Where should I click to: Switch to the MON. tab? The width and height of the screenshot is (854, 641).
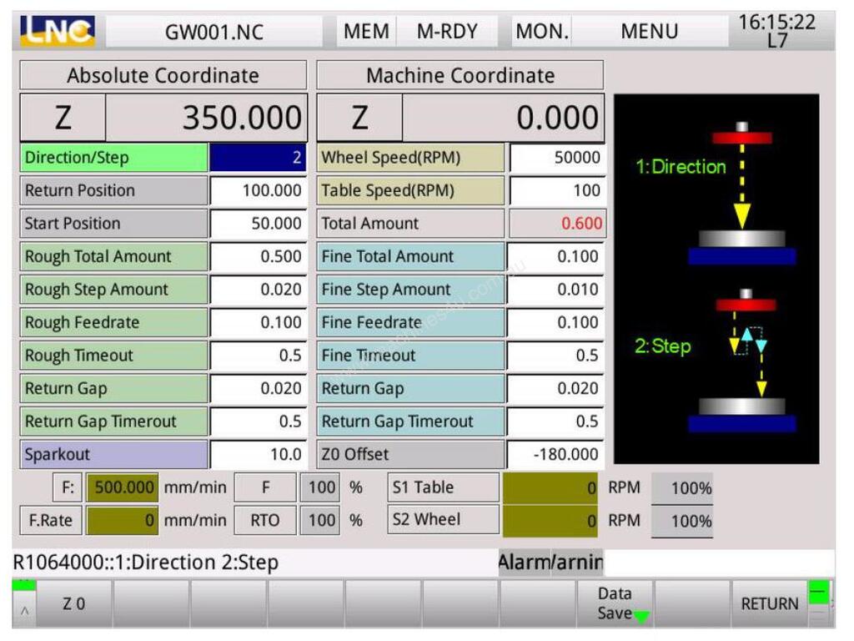(x=542, y=32)
